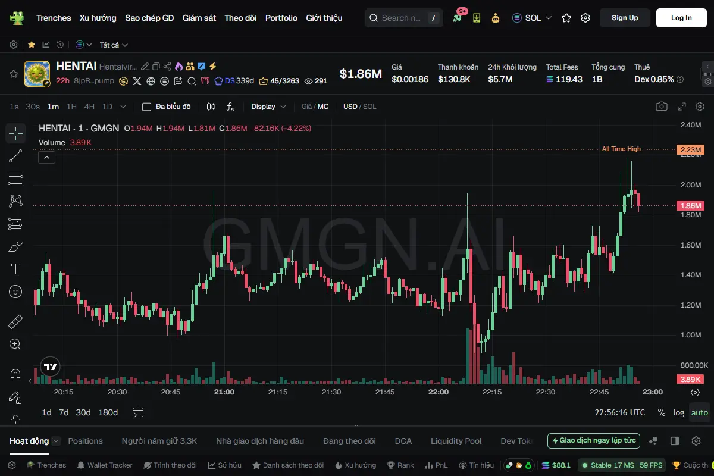Open the forecasting and measurement tools
Viewport: 714px width, 476px height.
pos(15,224)
